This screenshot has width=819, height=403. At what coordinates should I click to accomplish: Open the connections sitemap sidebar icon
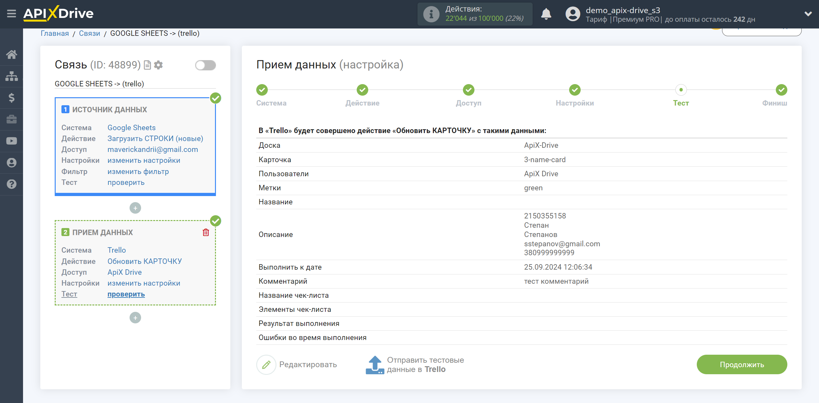point(12,76)
